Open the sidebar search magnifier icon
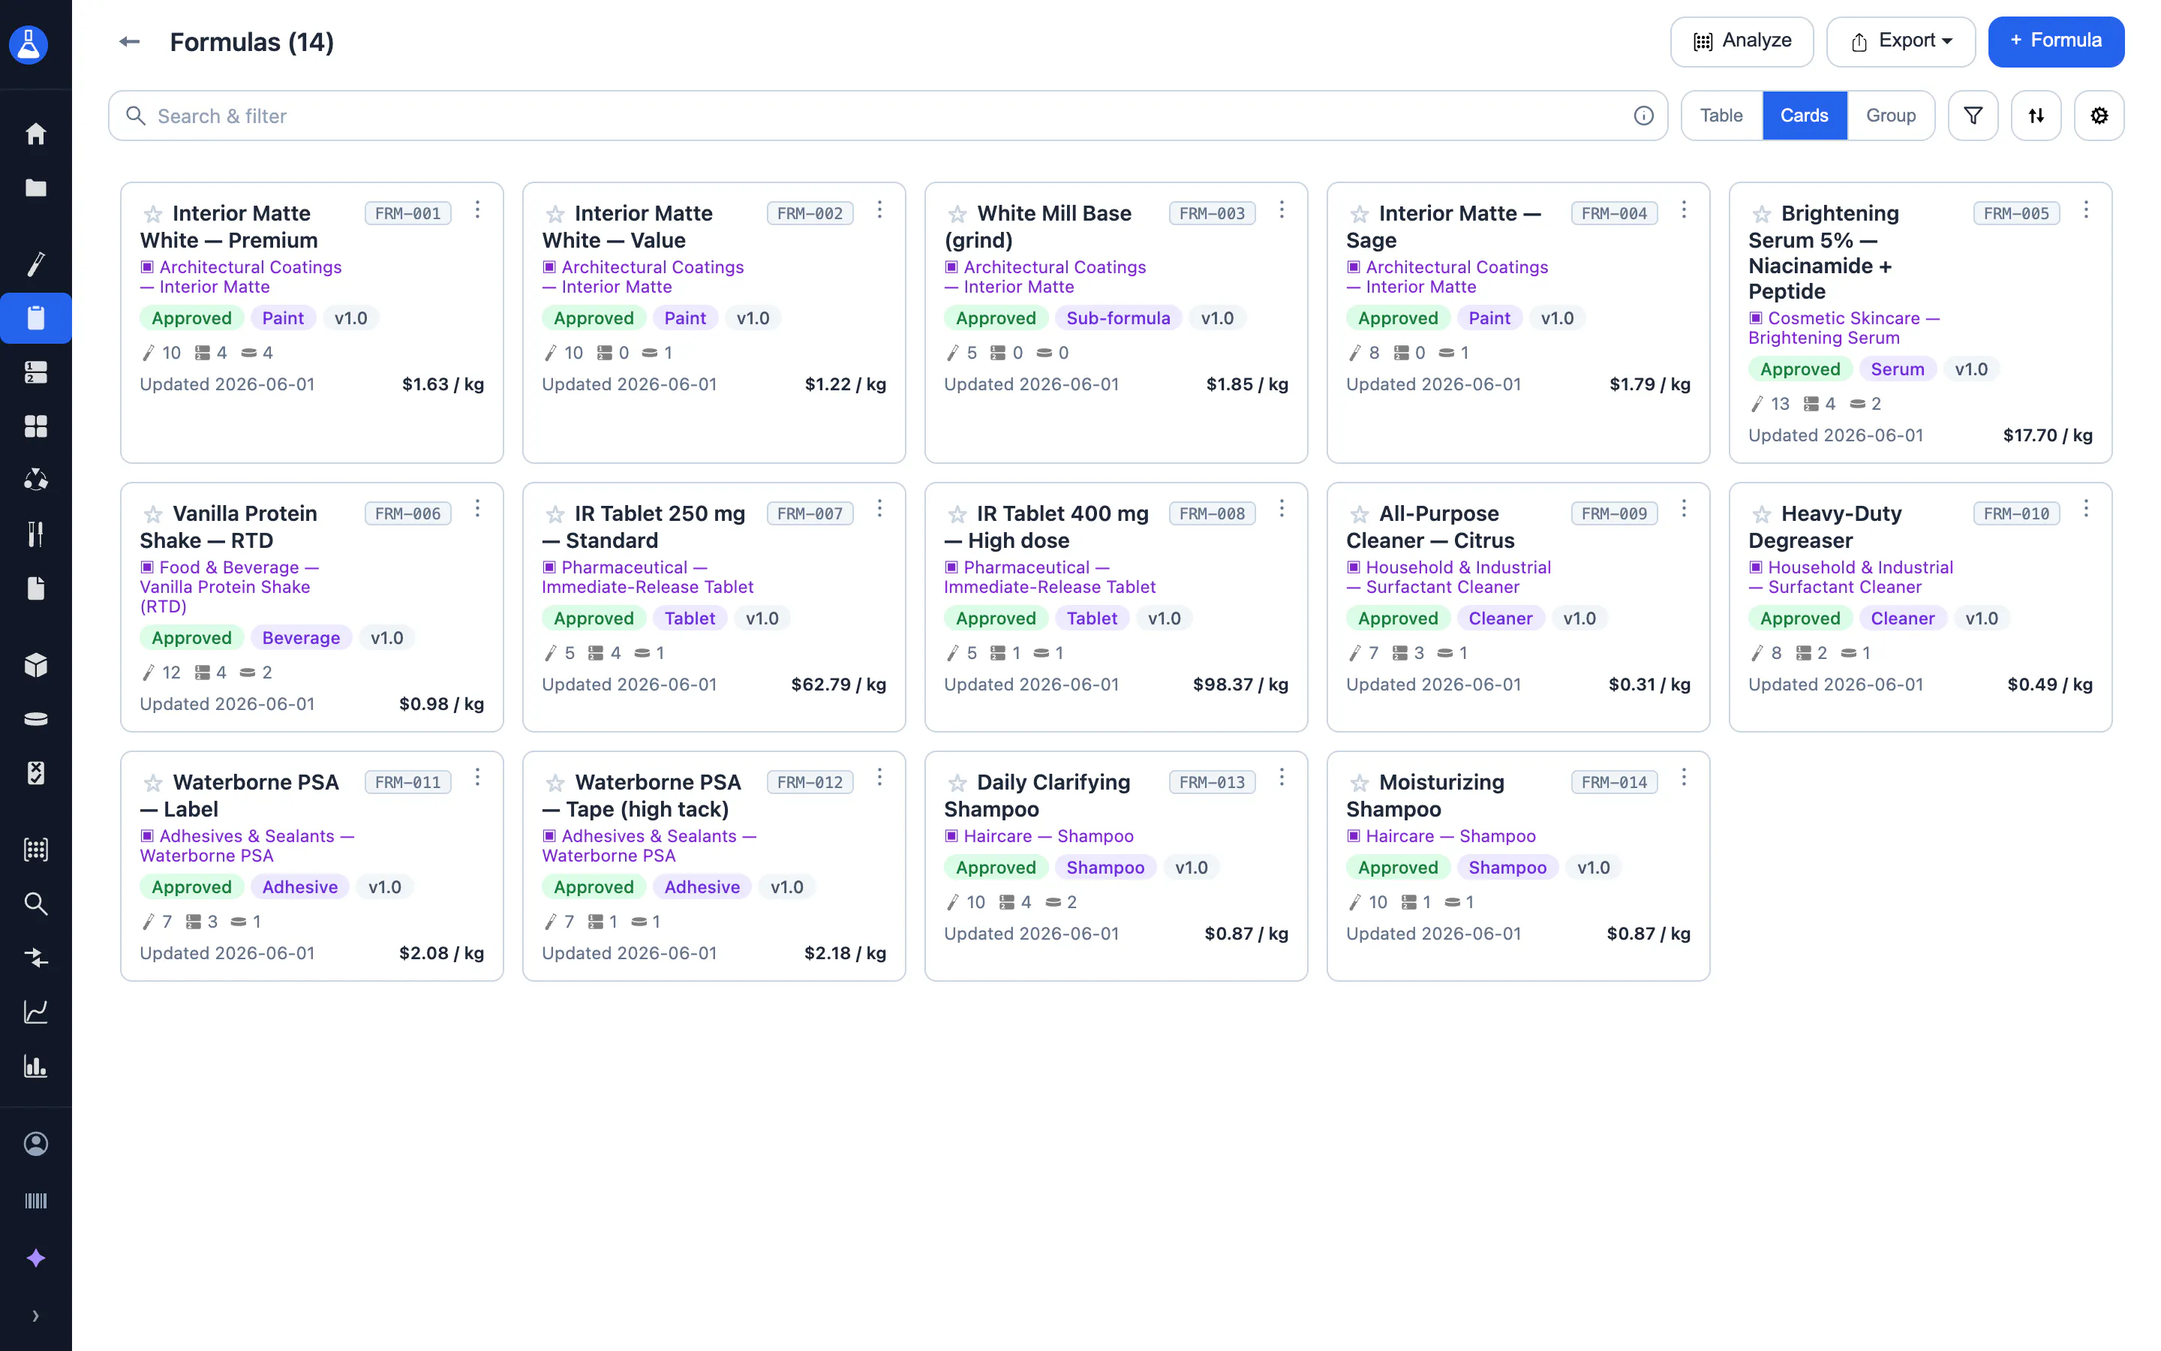The width and height of the screenshot is (2161, 1351). tap(36, 904)
